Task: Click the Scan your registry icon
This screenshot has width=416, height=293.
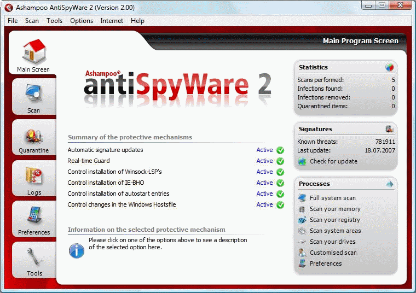Action: [302, 220]
